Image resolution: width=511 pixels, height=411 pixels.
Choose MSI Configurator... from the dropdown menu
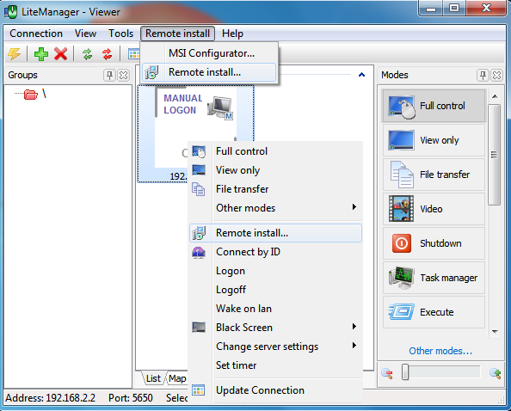click(209, 53)
